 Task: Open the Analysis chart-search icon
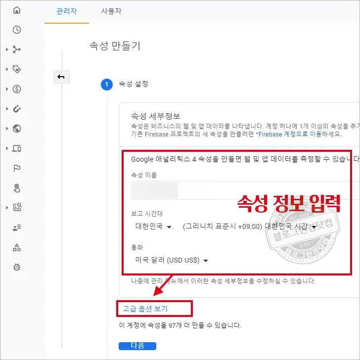tap(17, 207)
